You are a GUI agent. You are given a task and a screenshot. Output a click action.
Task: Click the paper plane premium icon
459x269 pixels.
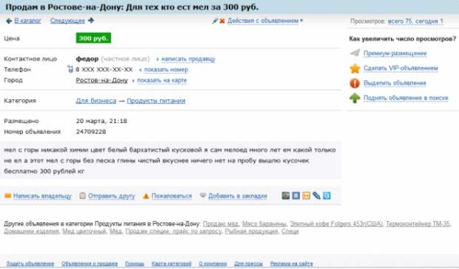[355, 53]
